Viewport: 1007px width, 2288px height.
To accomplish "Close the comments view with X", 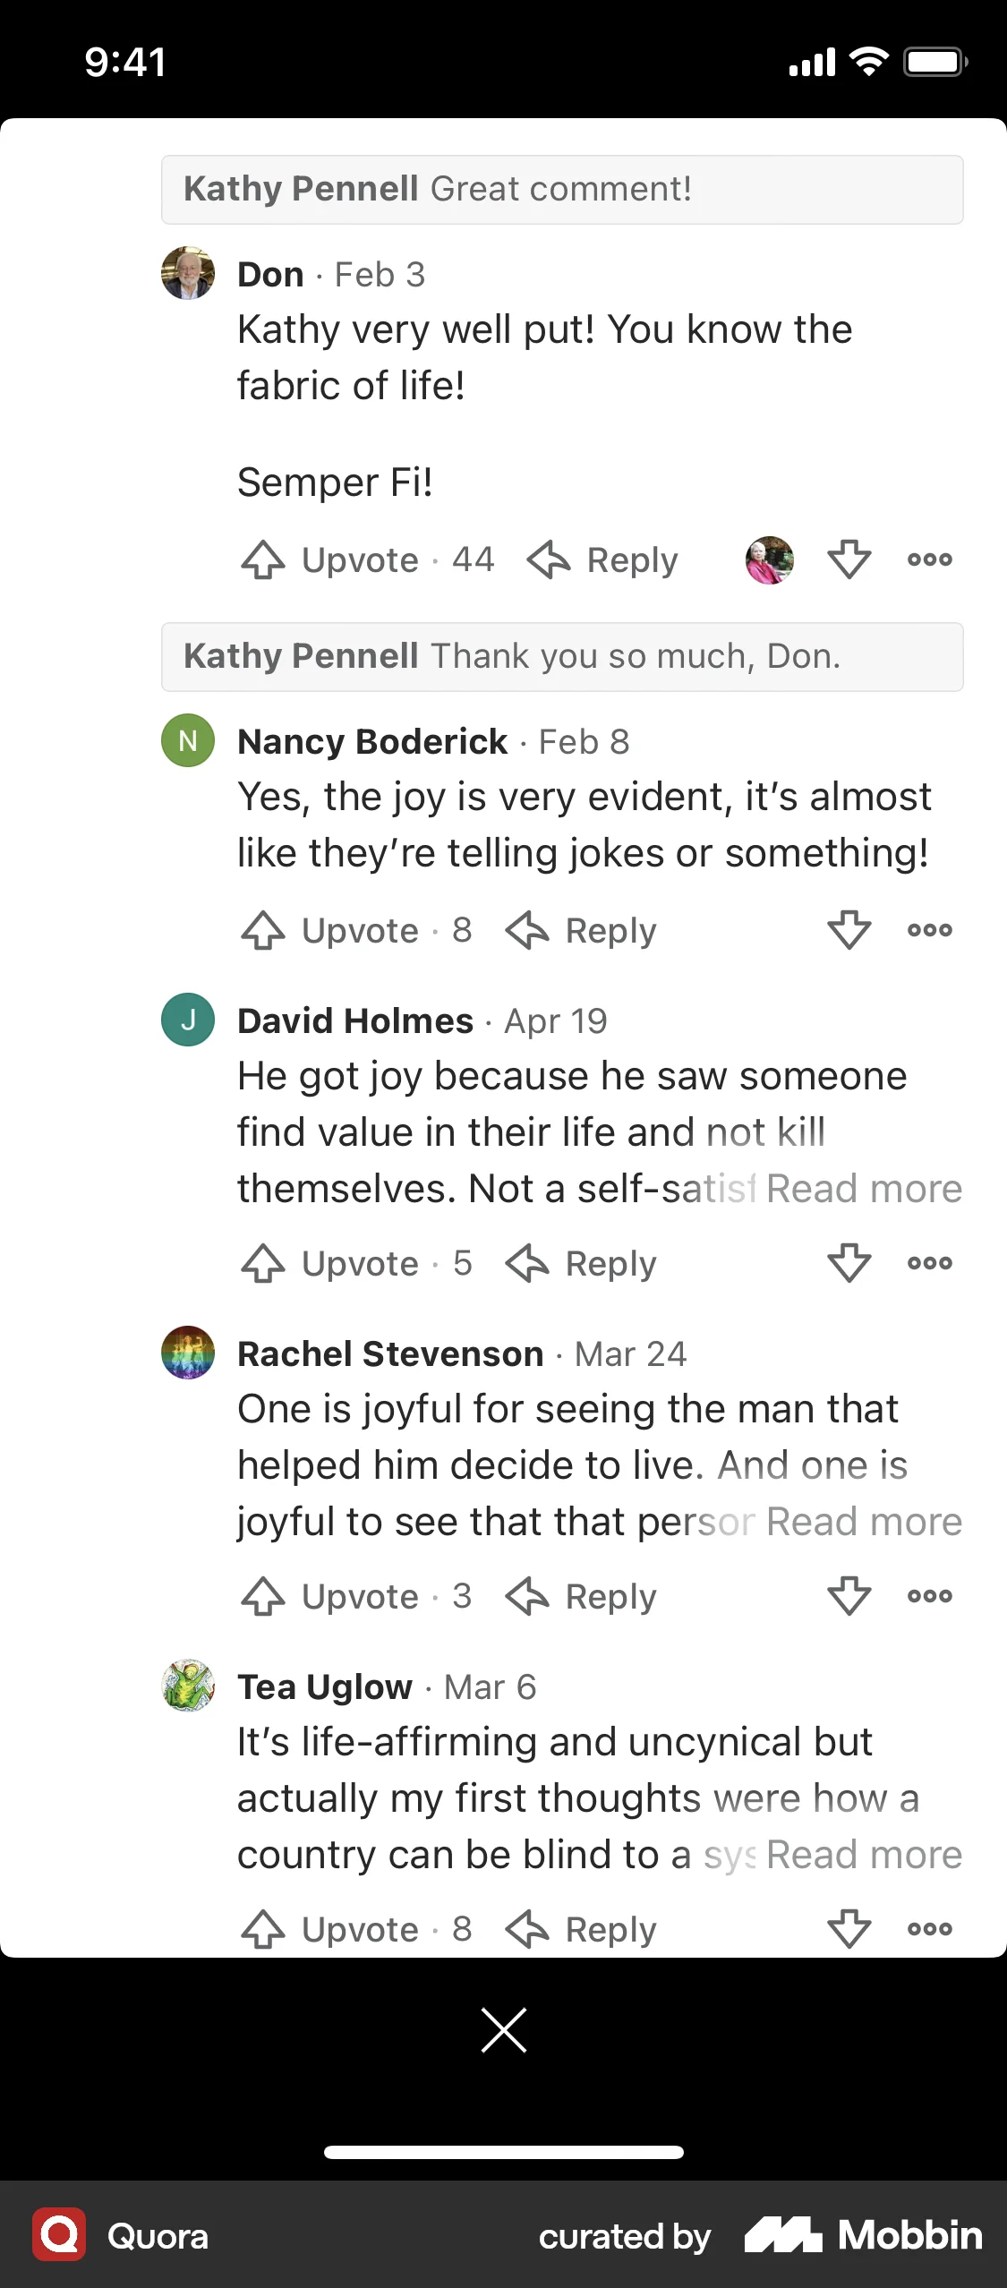I will click(x=504, y=2029).
